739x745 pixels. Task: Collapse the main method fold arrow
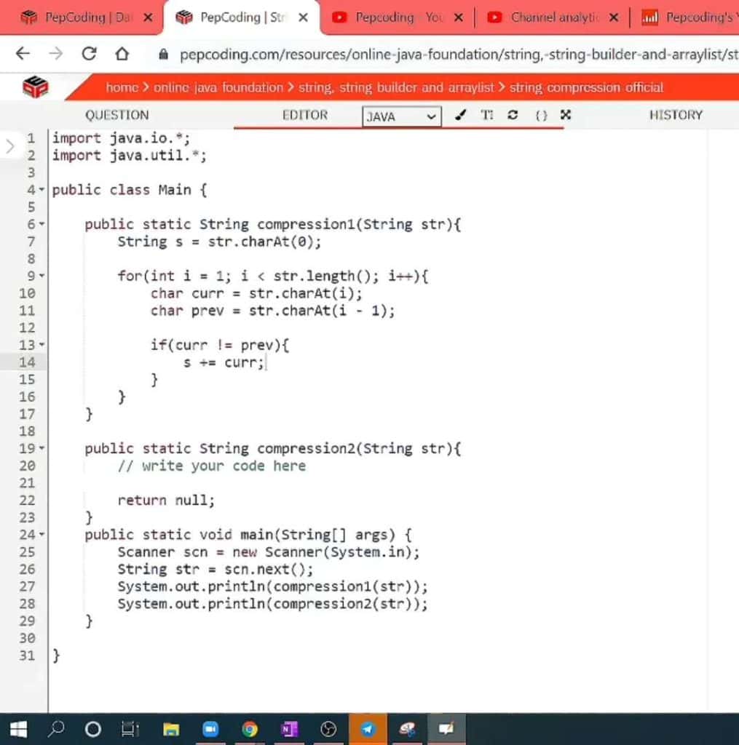coord(40,535)
